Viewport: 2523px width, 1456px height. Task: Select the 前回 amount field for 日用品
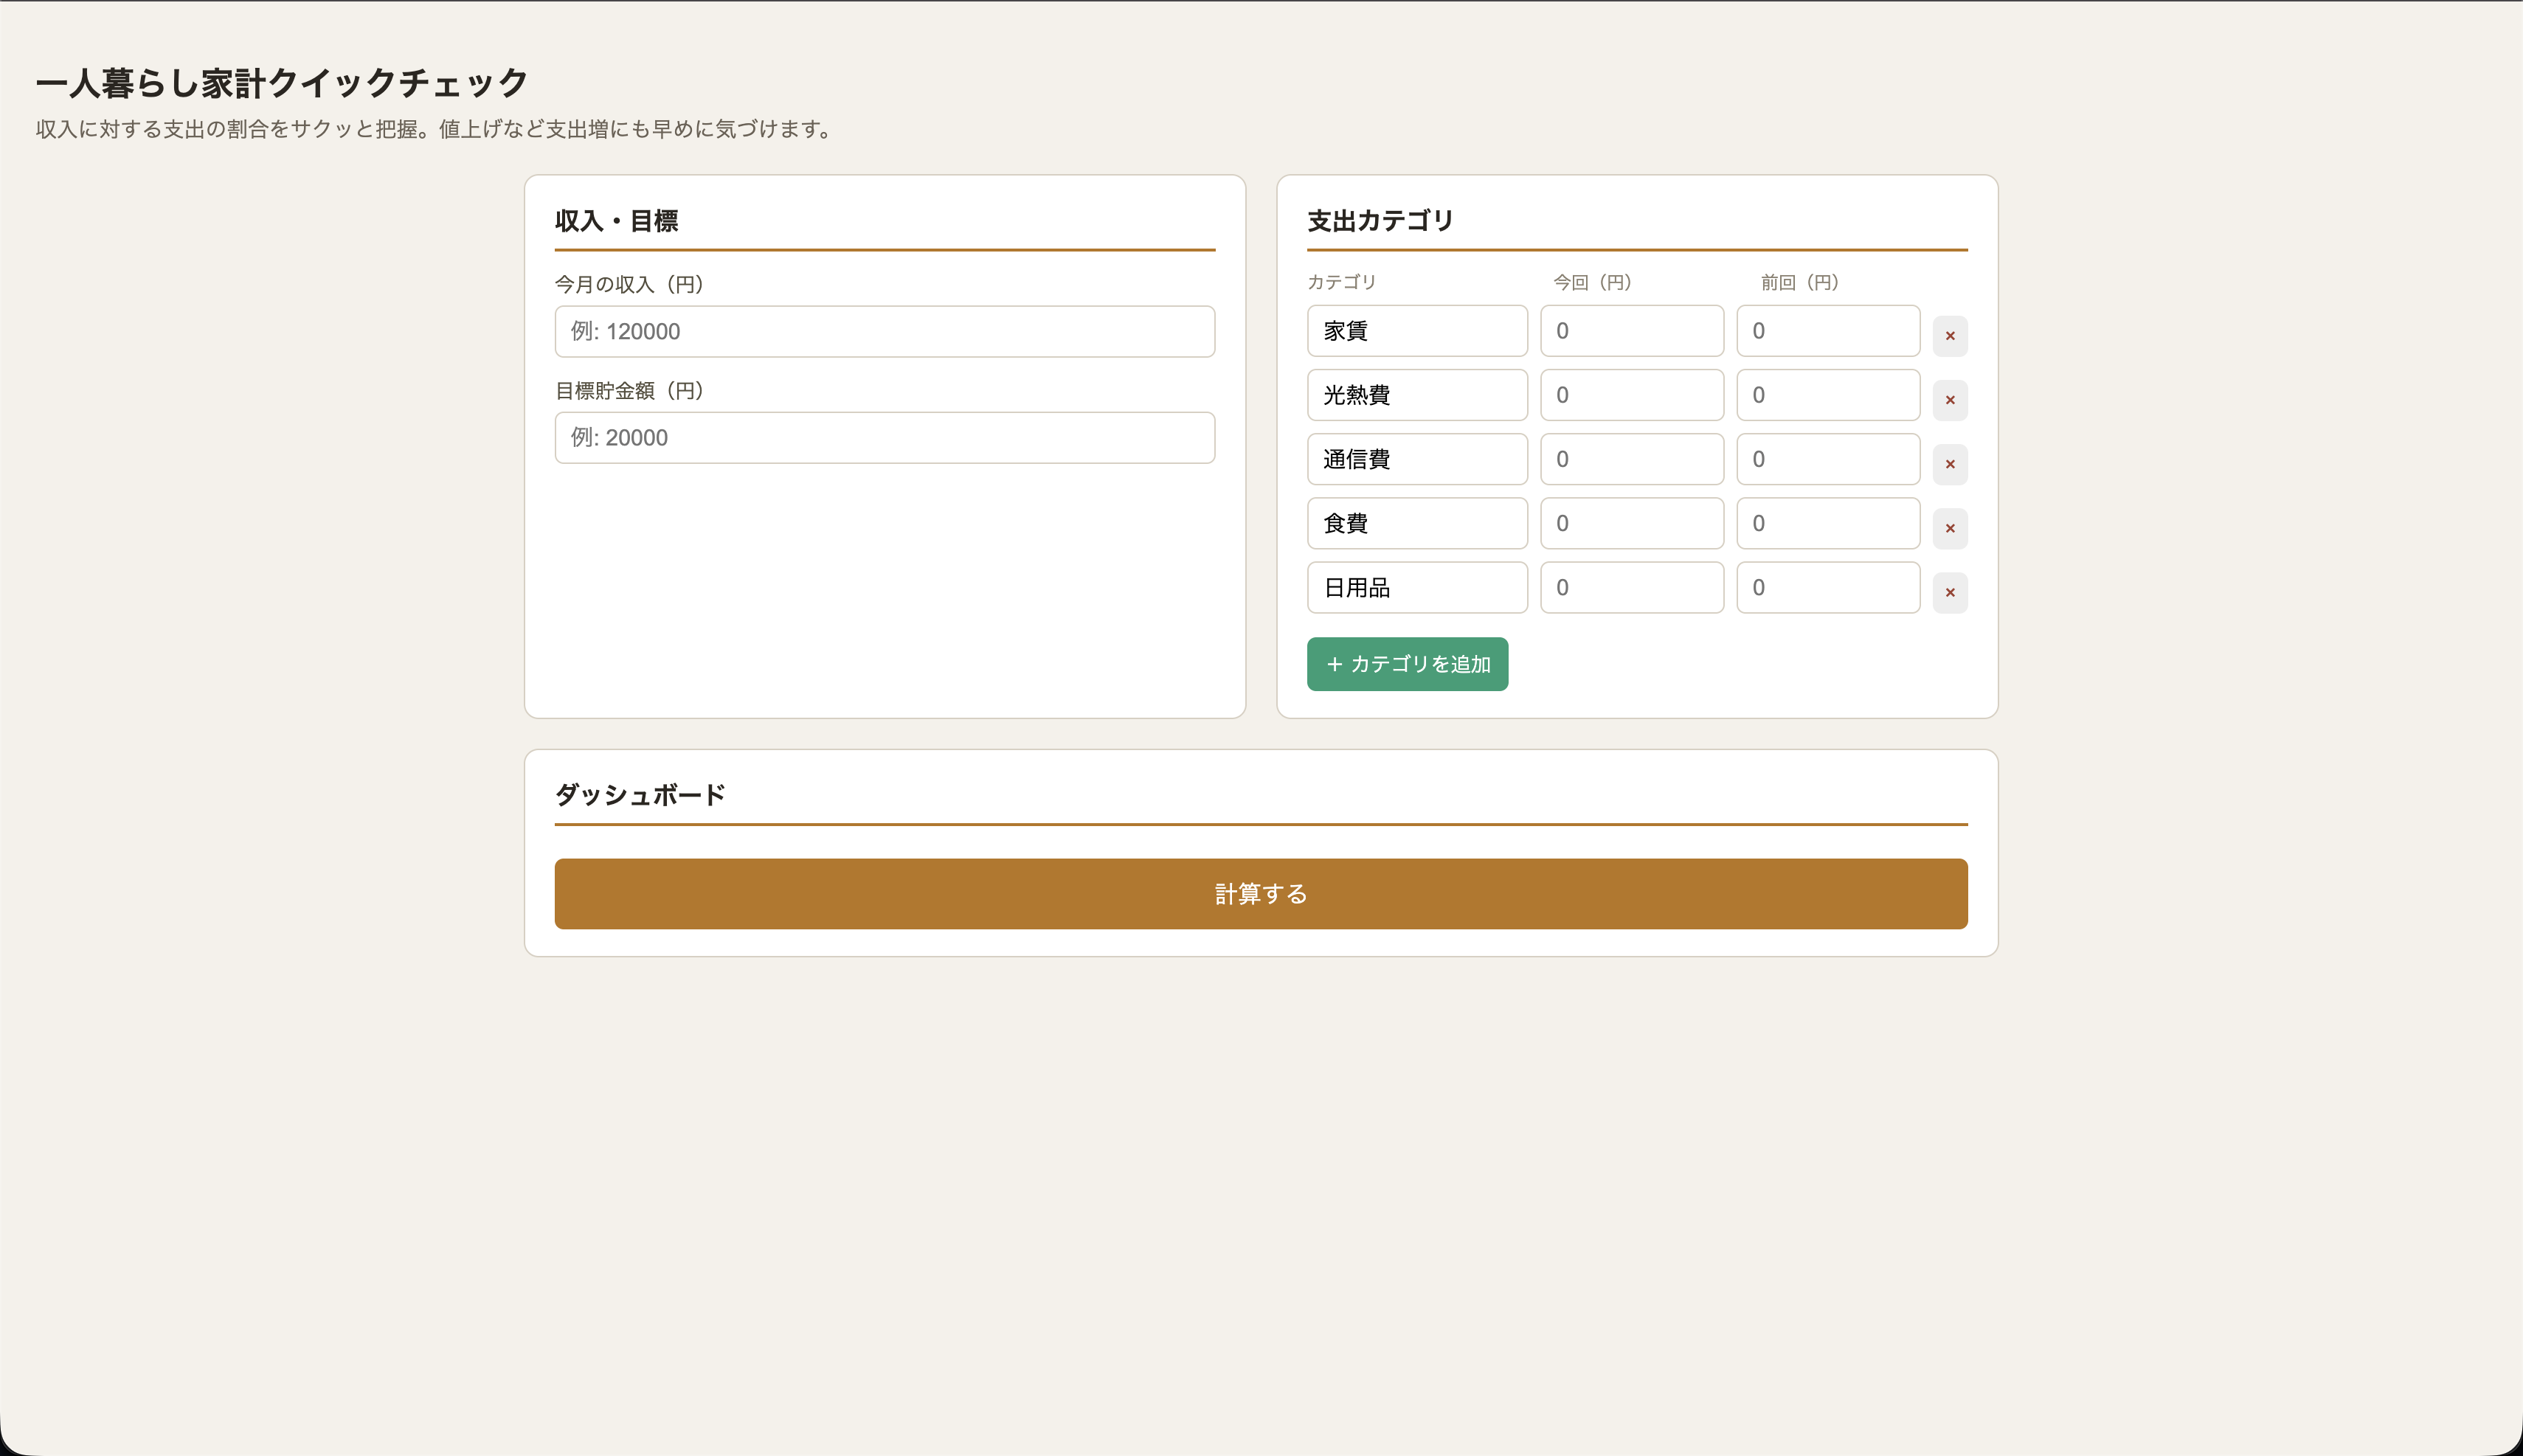pos(1828,587)
